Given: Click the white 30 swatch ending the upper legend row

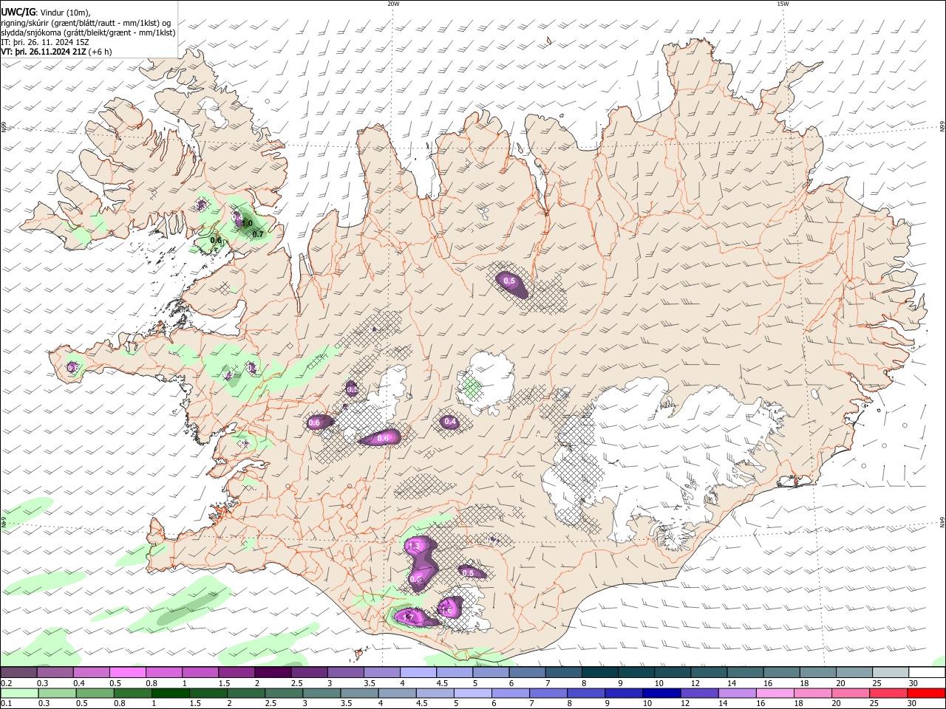Looking at the screenshot, I should tap(926, 673).
